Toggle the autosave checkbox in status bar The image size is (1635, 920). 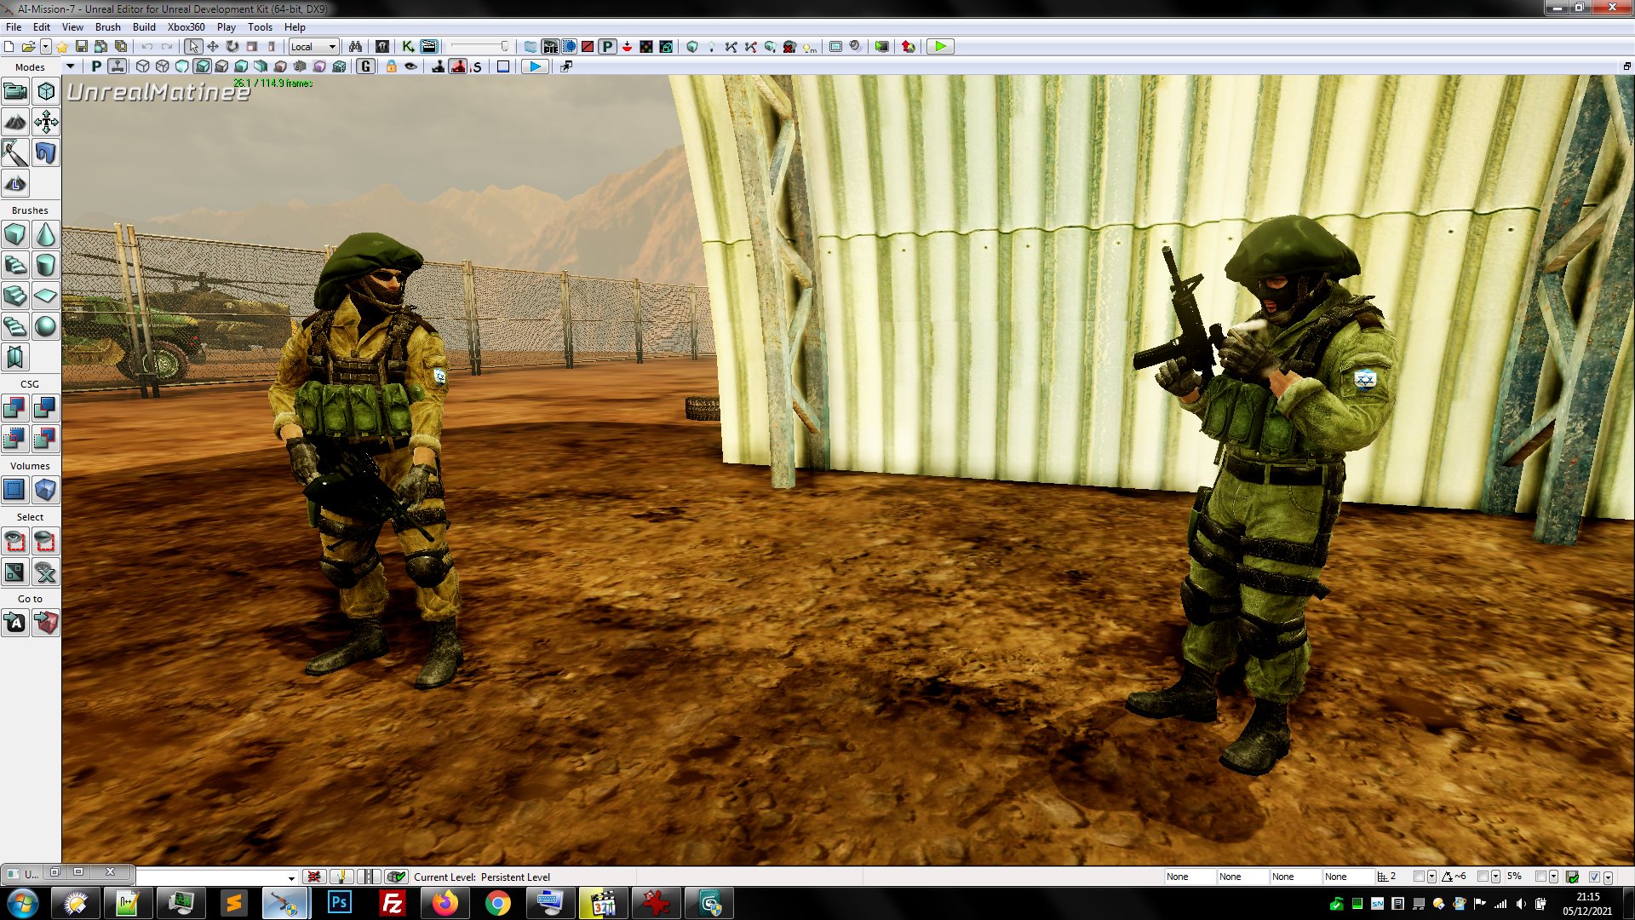(1594, 877)
